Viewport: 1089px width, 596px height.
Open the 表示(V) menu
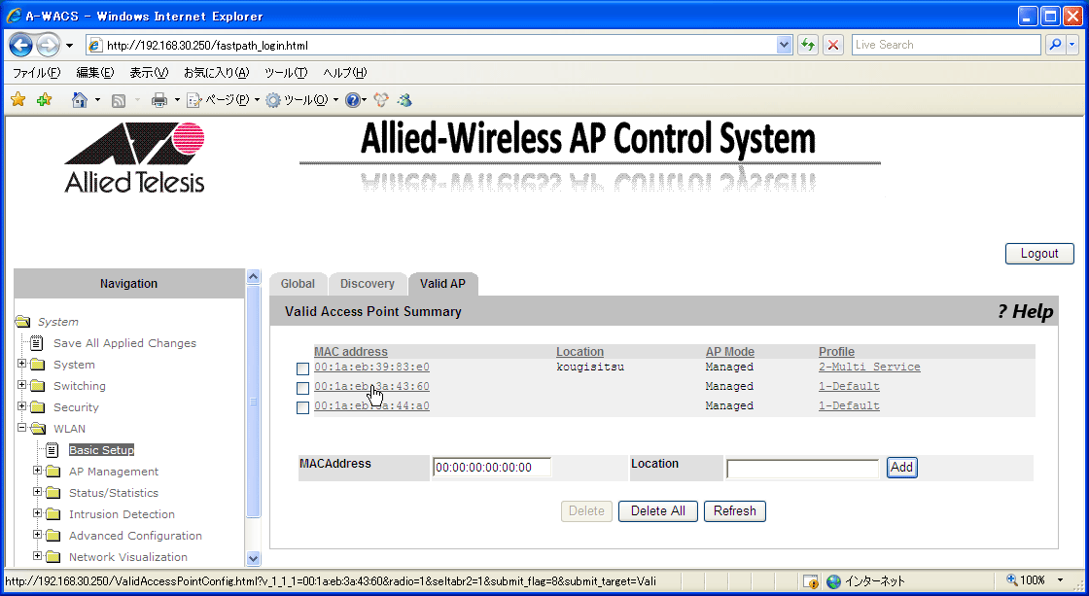click(x=149, y=72)
